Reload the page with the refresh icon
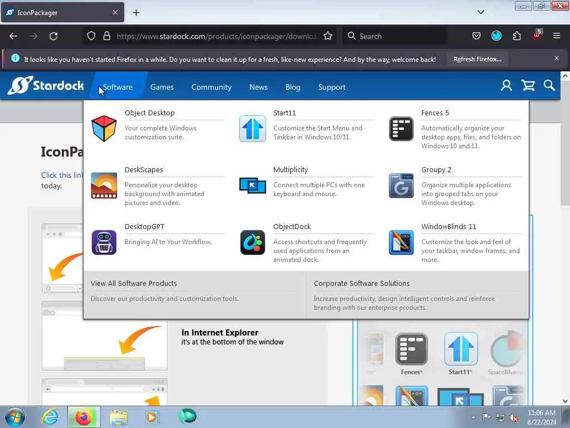The height and width of the screenshot is (428, 570). pyautogui.click(x=53, y=36)
